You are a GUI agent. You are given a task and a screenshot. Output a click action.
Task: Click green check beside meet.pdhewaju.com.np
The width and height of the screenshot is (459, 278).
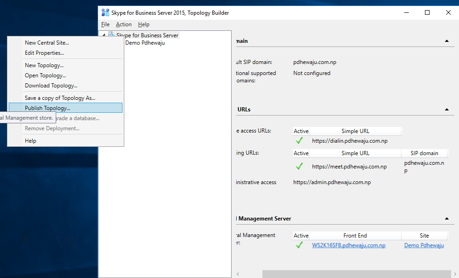(299, 167)
